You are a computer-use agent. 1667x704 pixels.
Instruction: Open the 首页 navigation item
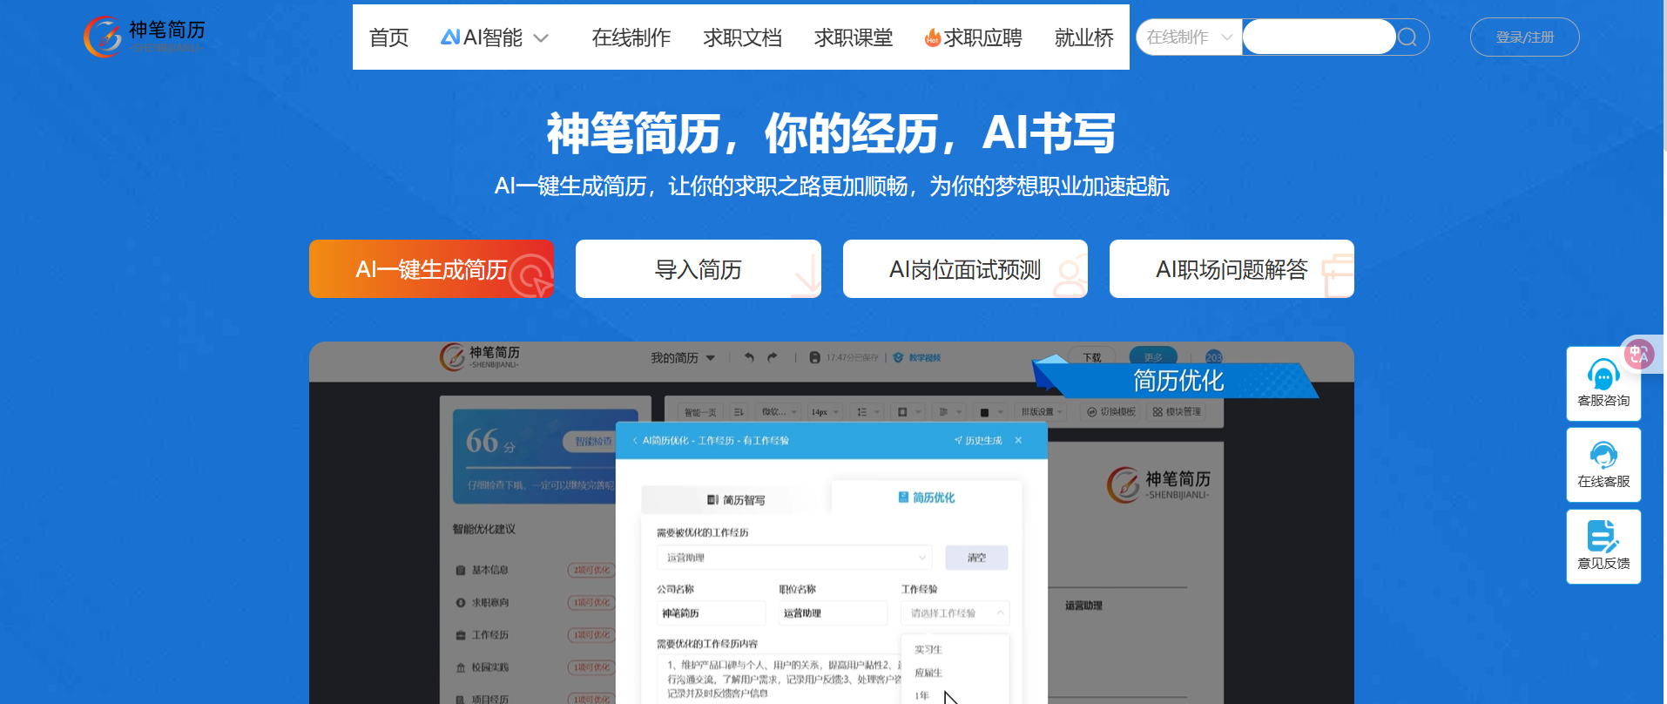388,37
